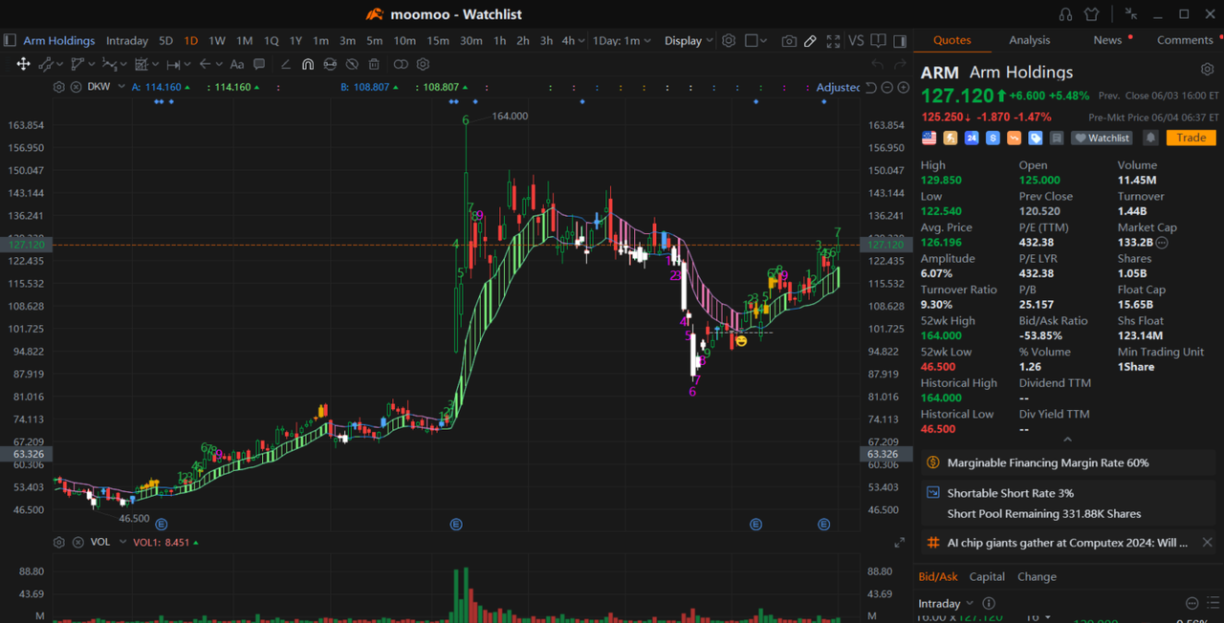This screenshot has width=1224, height=623.
Task: Open Intraday dropdown in Bid/Ask panel
Action: 946,603
